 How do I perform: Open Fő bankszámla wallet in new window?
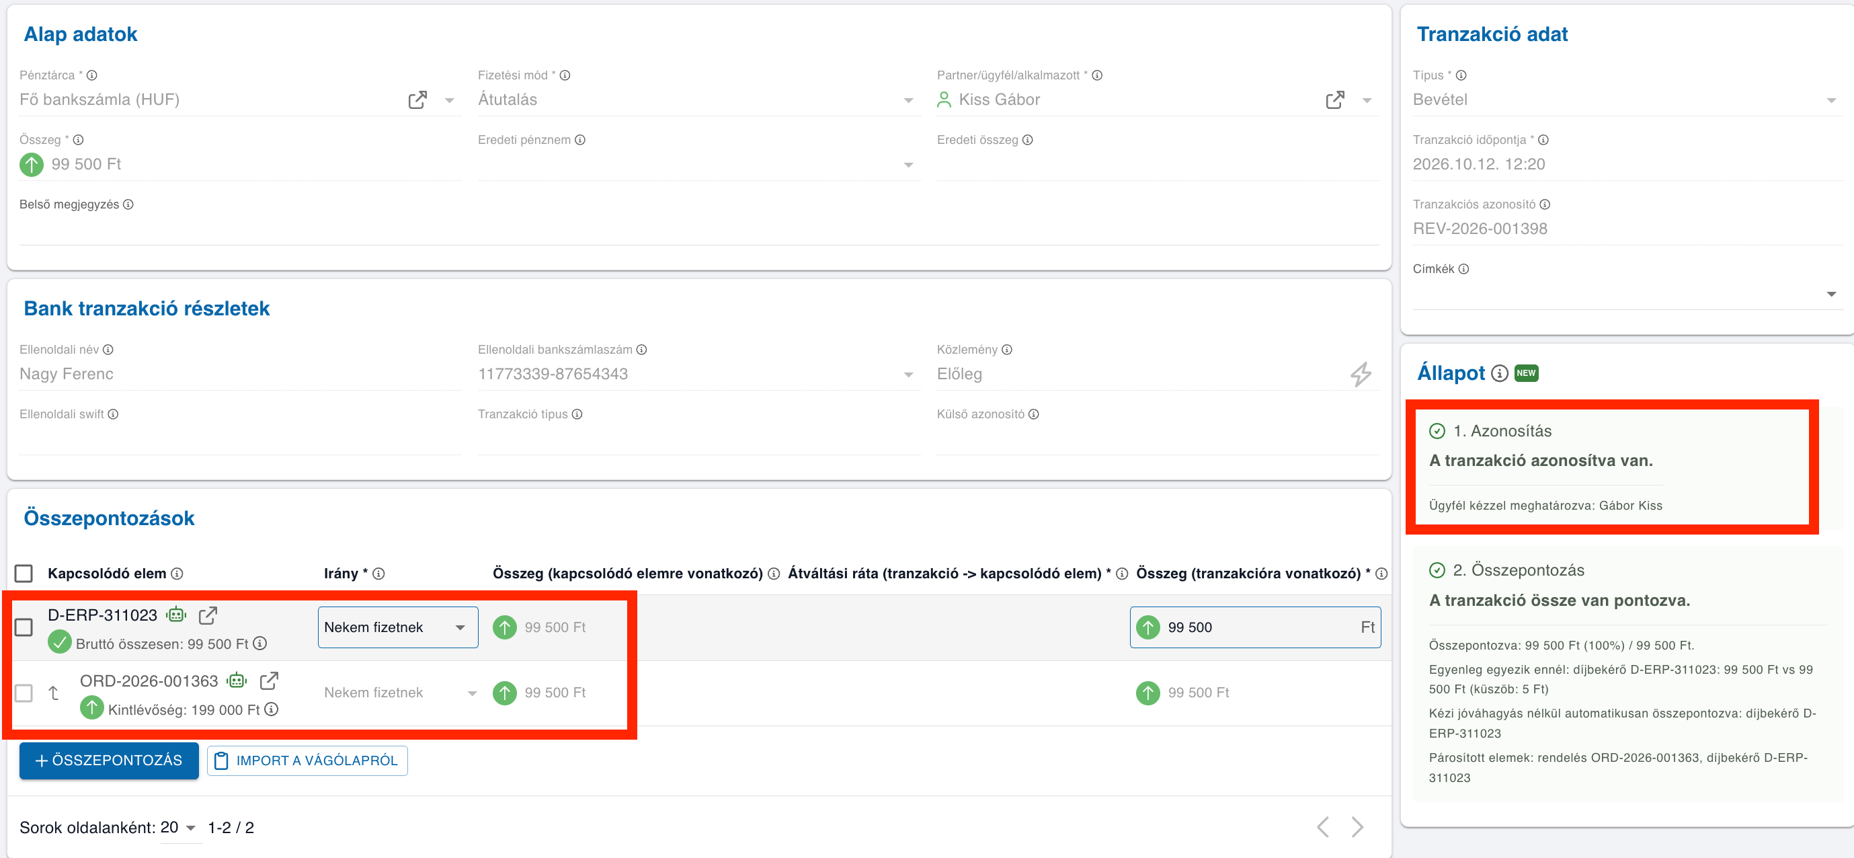click(x=417, y=100)
